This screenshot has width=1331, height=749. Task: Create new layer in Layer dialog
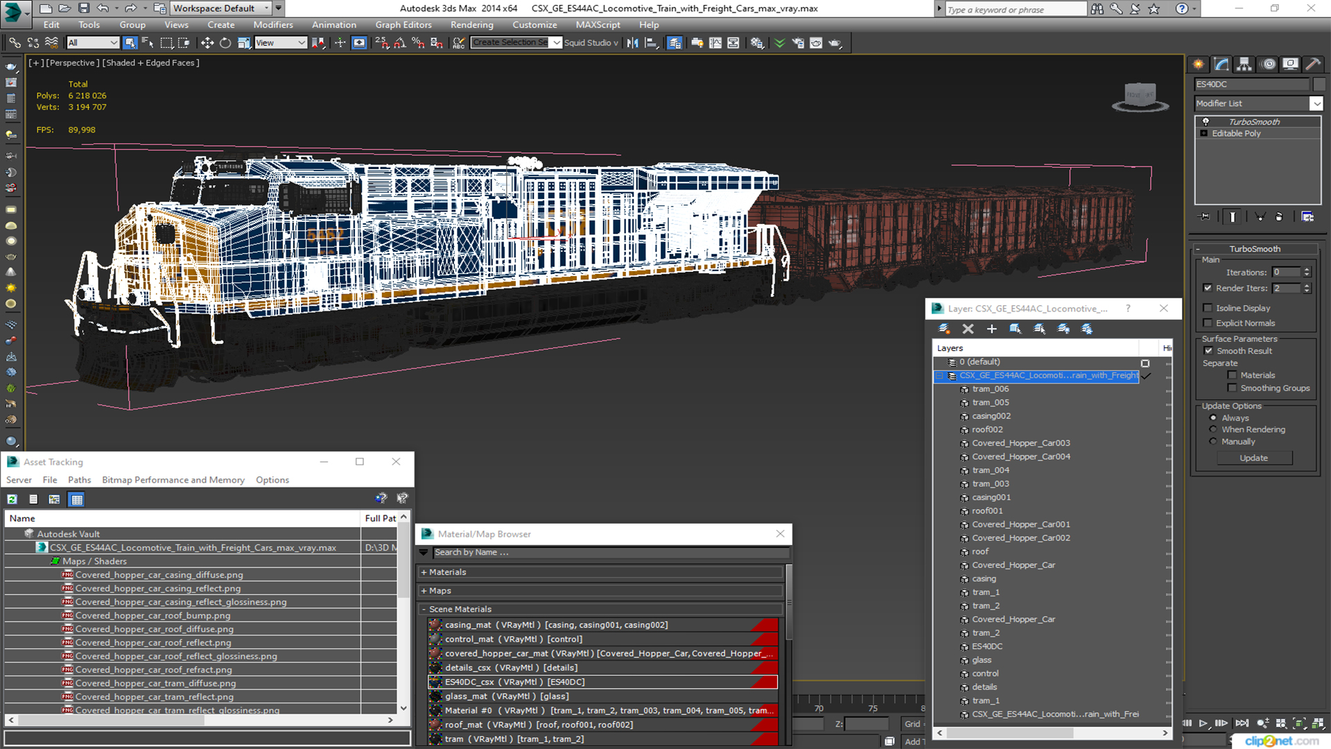[944, 329]
